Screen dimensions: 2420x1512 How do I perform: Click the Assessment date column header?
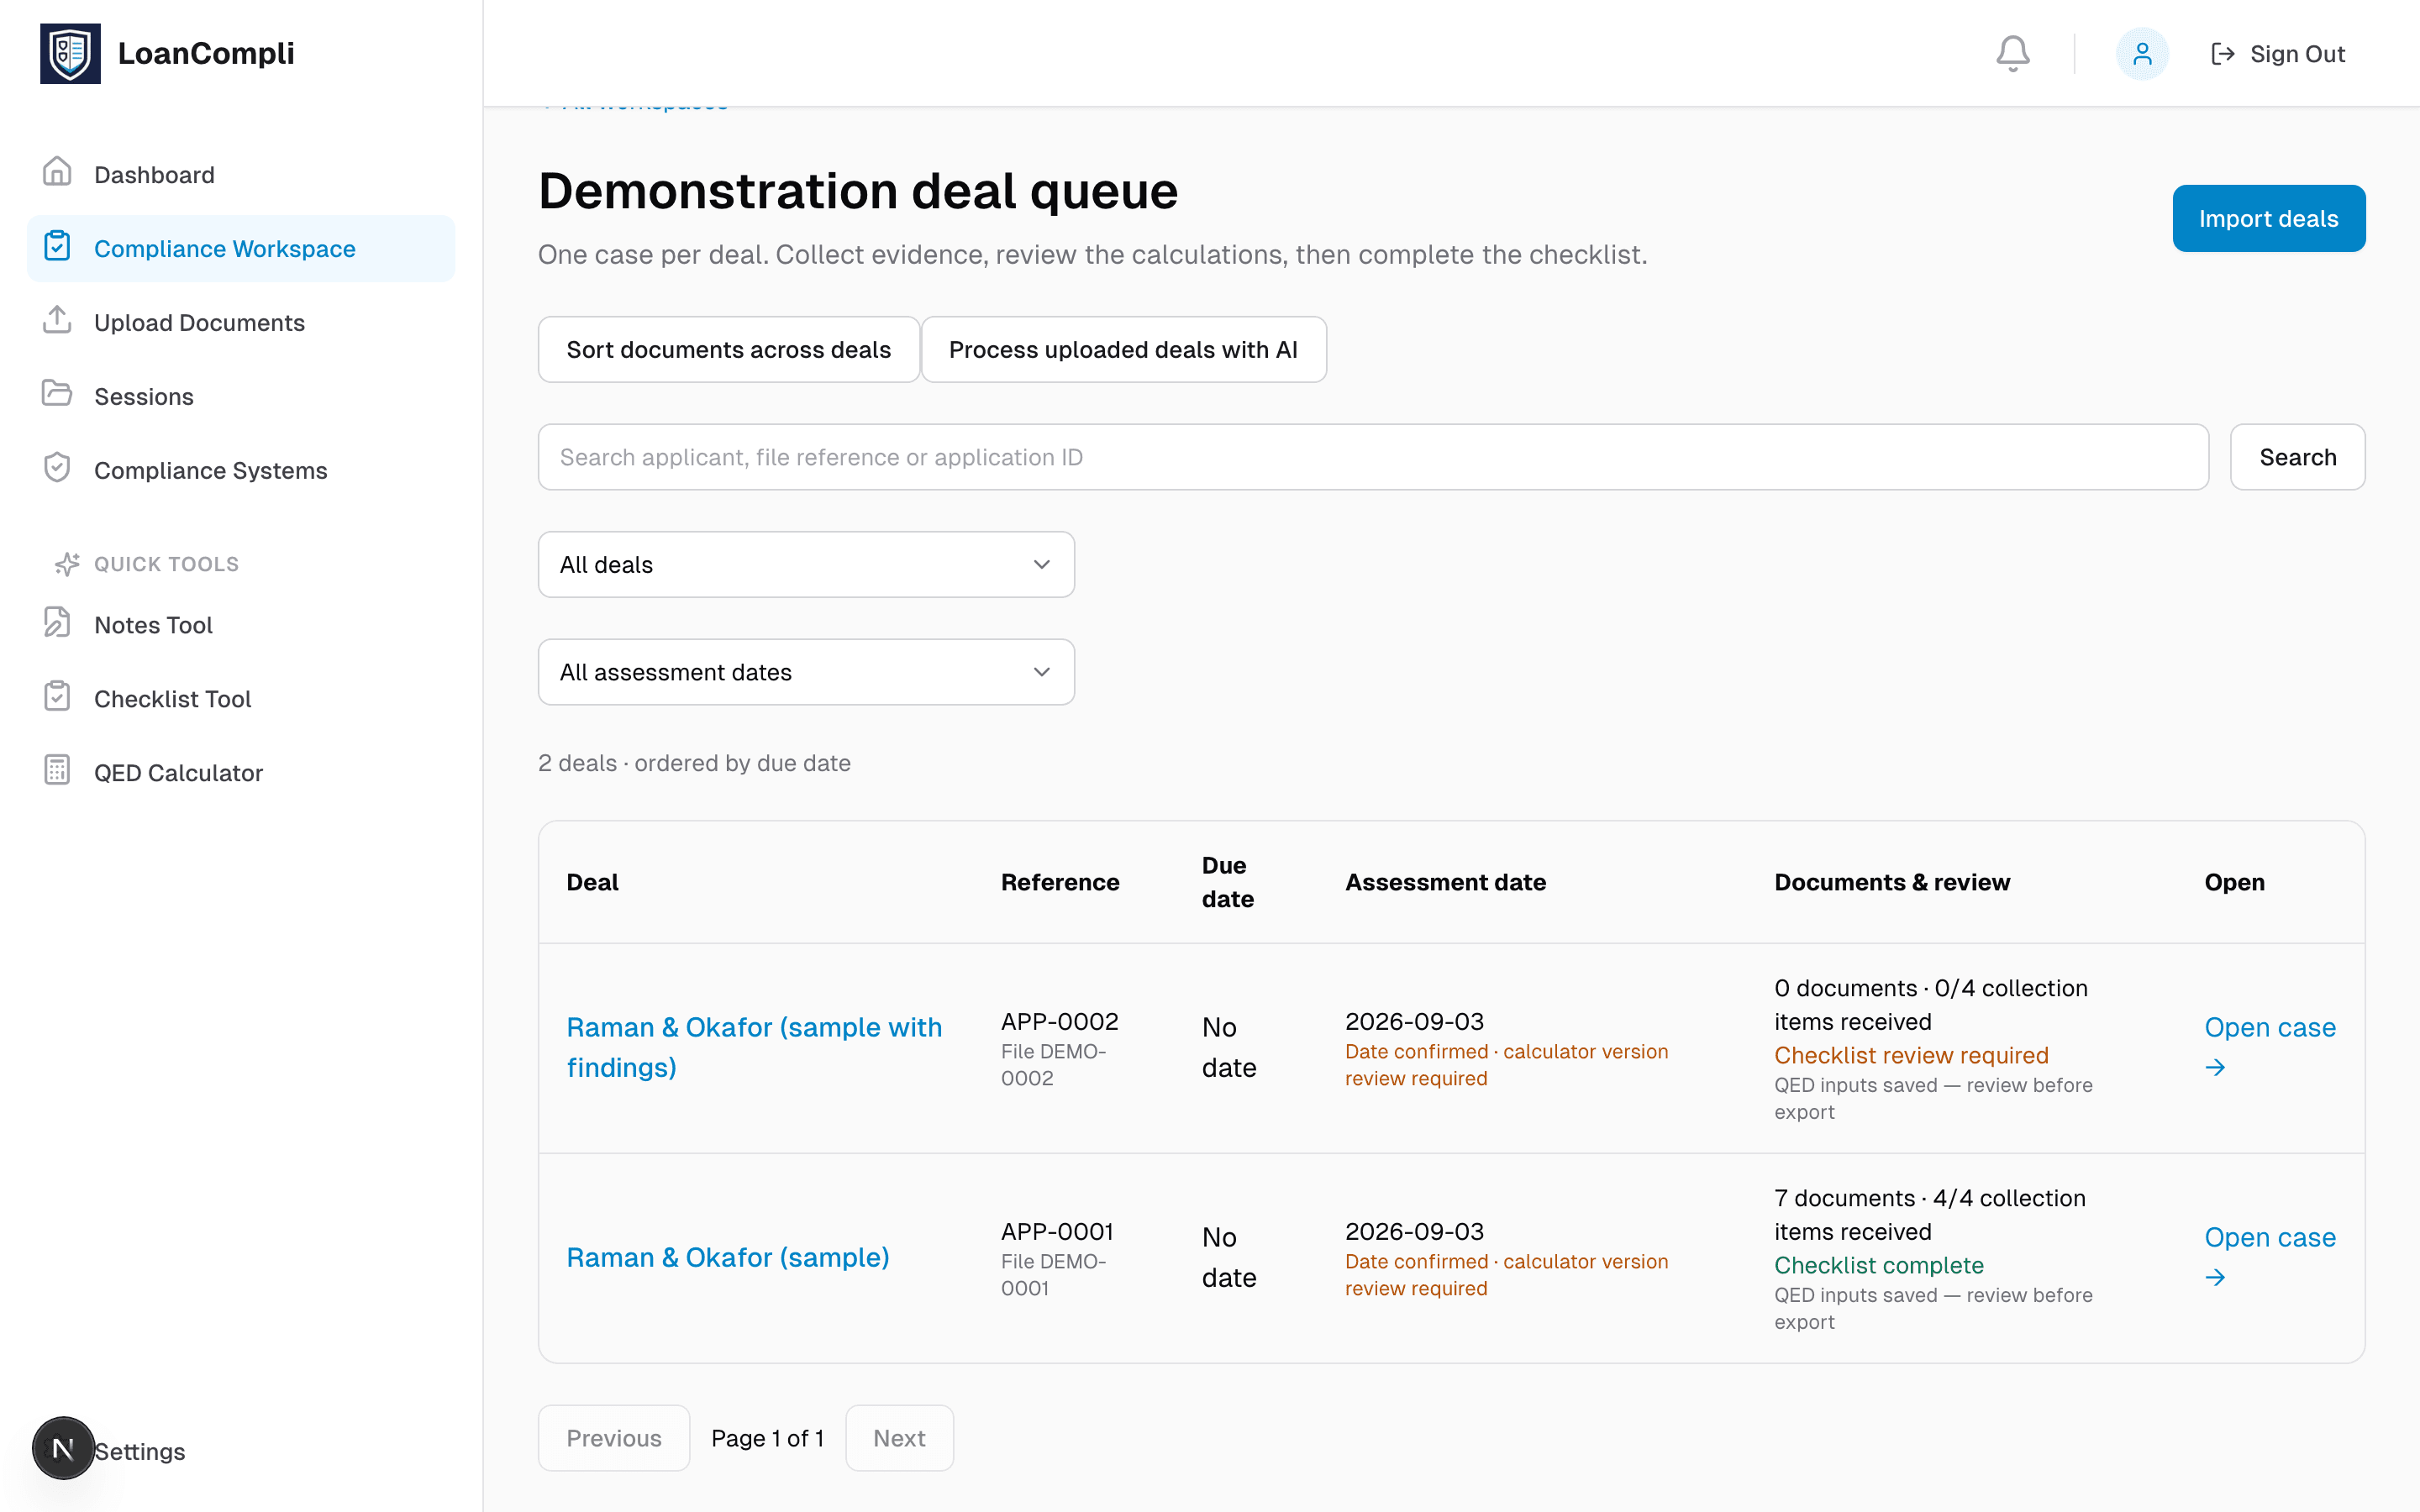(1445, 882)
